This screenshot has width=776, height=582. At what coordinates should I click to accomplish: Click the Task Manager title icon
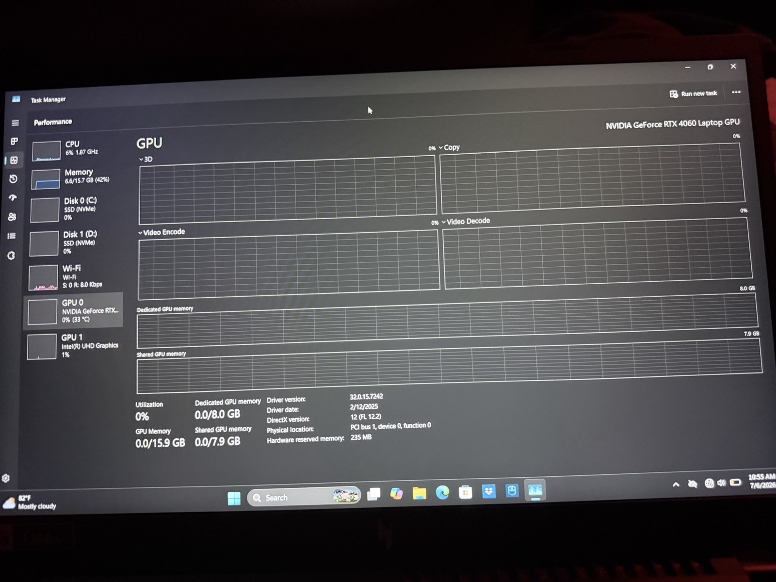click(x=16, y=99)
